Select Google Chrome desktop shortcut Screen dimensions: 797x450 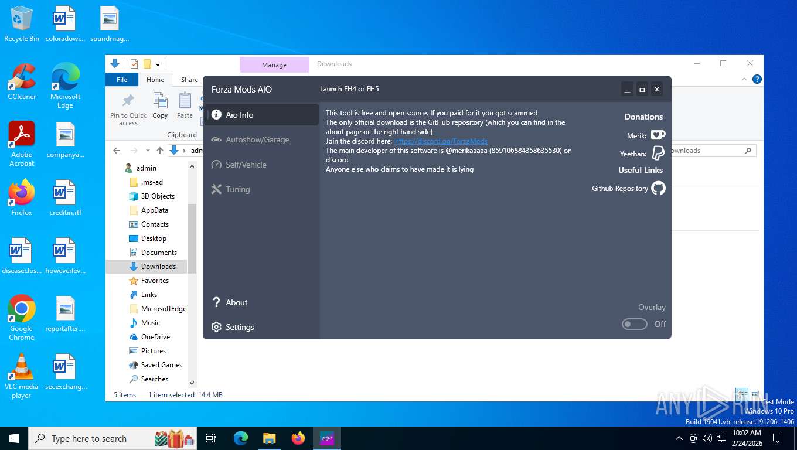[22, 318]
